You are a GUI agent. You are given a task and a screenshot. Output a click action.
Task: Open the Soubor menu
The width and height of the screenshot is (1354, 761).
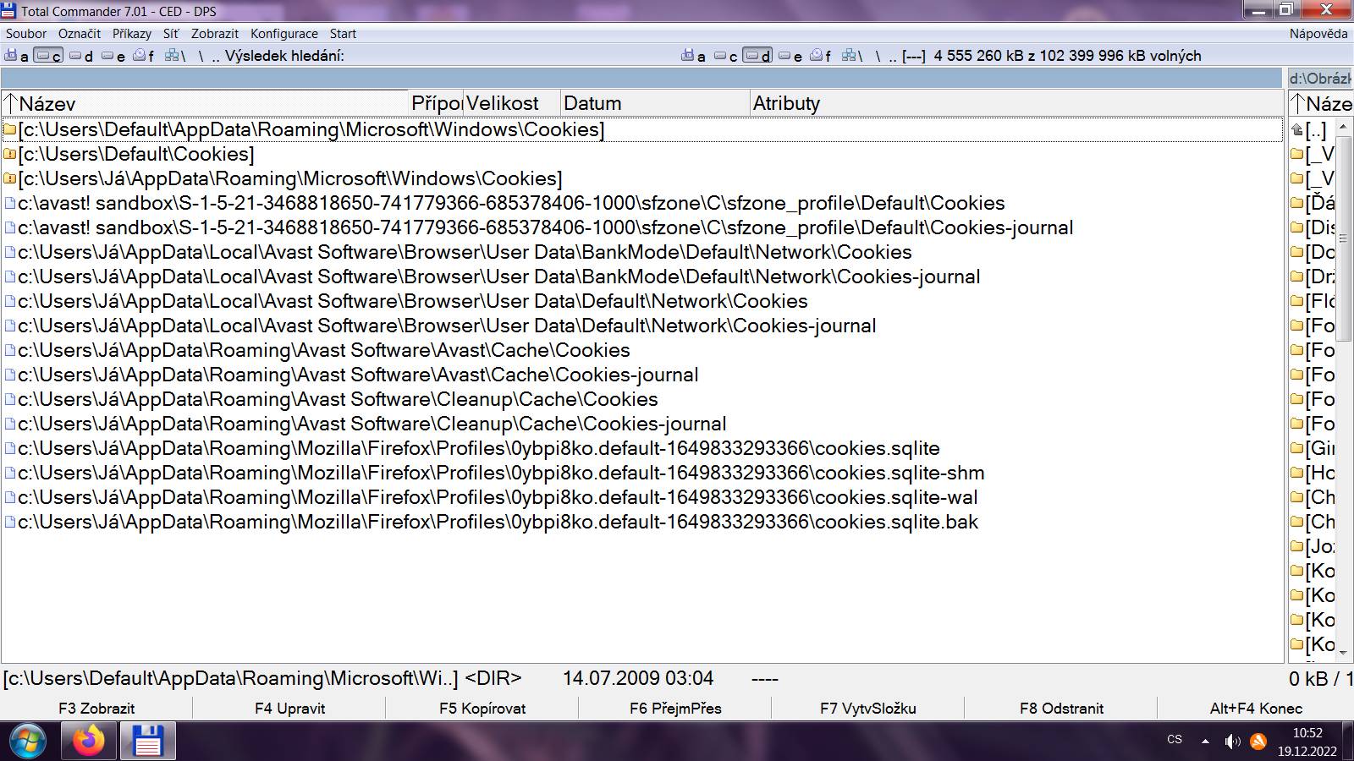[26, 34]
